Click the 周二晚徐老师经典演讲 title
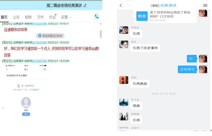The width and height of the screenshot is (212, 136). tap(64, 5)
